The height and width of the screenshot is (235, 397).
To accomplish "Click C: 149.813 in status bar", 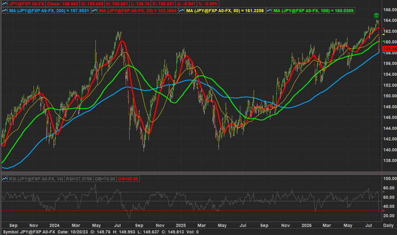I will pyautogui.click(x=173, y=232).
